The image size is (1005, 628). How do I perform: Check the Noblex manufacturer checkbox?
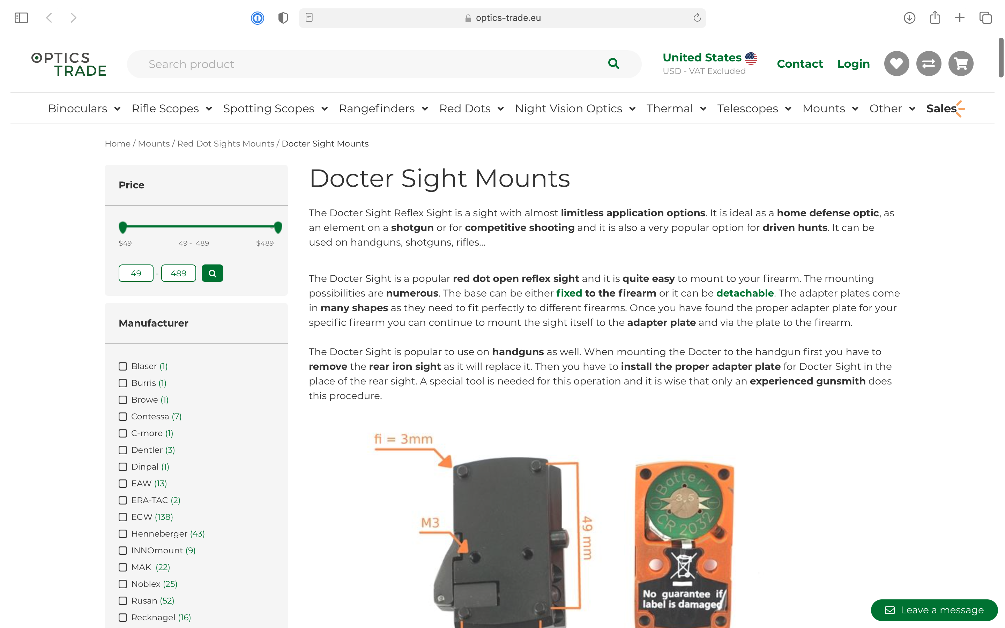[x=122, y=584]
